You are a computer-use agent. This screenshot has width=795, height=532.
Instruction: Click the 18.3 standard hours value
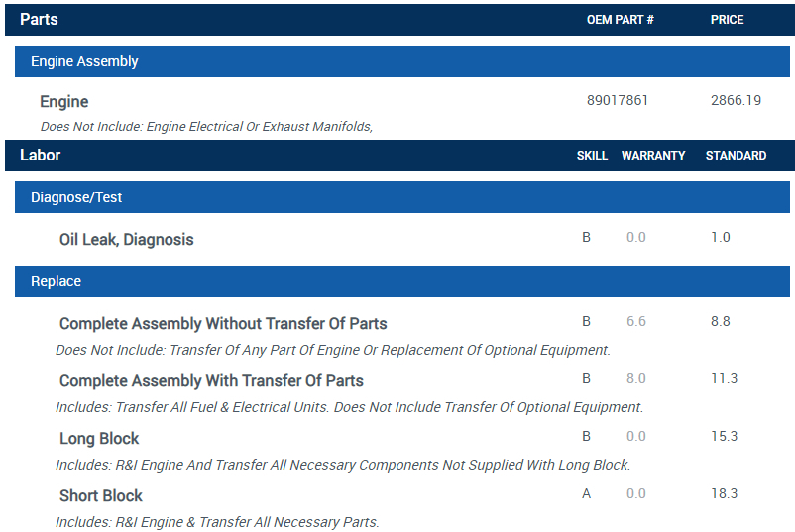coord(725,493)
